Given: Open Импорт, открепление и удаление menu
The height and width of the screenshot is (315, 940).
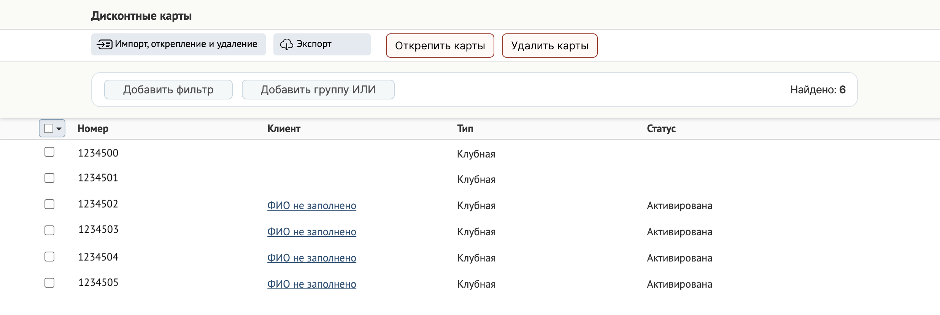Looking at the screenshot, I should point(178,44).
